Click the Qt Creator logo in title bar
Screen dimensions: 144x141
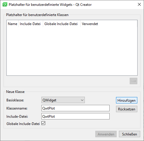point(5,4)
